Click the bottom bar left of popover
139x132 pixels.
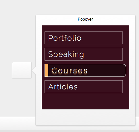point(18,124)
